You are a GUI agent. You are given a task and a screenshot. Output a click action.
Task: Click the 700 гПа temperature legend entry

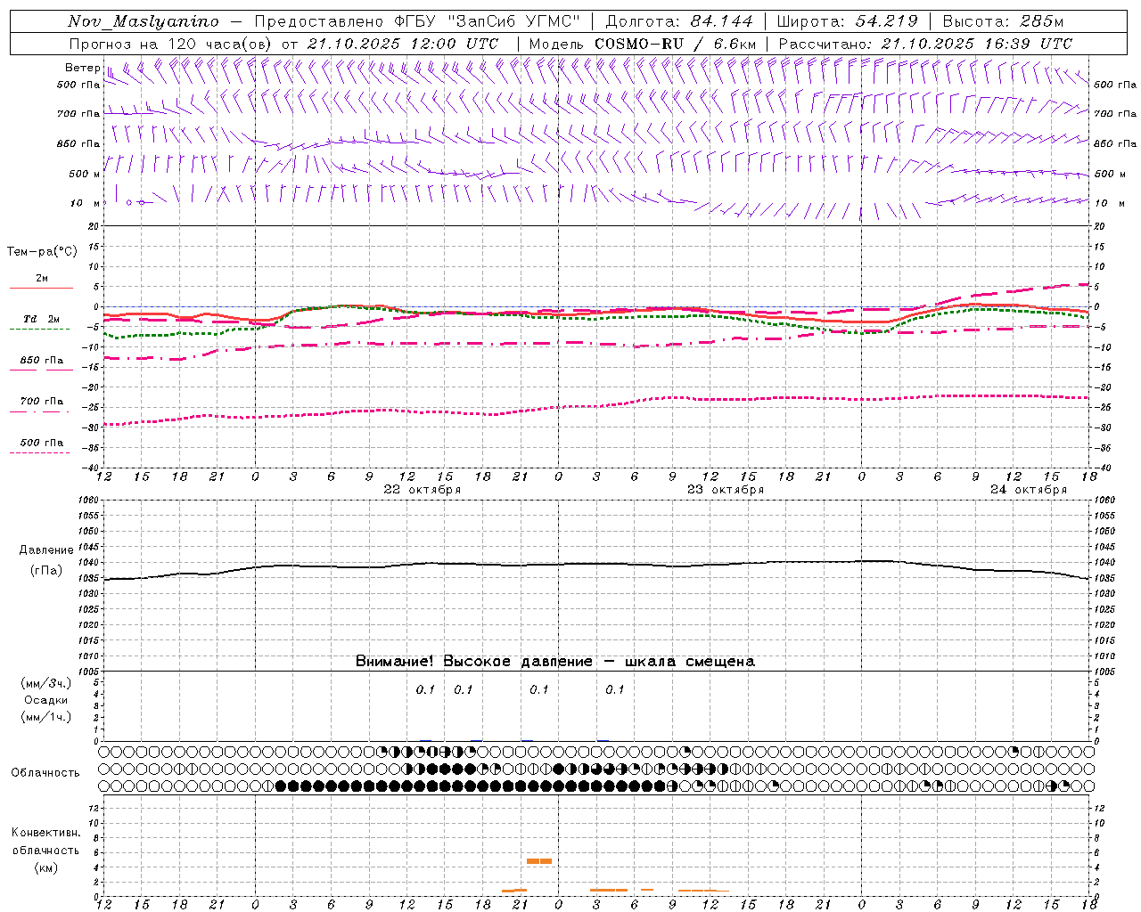41,402
